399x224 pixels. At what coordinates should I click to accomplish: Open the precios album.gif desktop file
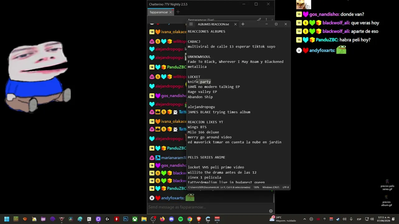pyautogui.click(x=387, y=201)
